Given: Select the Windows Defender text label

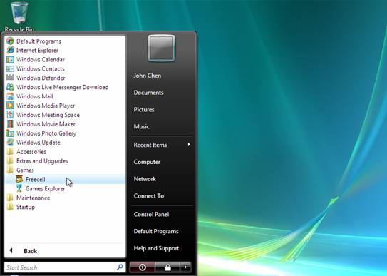Looking at the screenshot, I should (41, 78).
